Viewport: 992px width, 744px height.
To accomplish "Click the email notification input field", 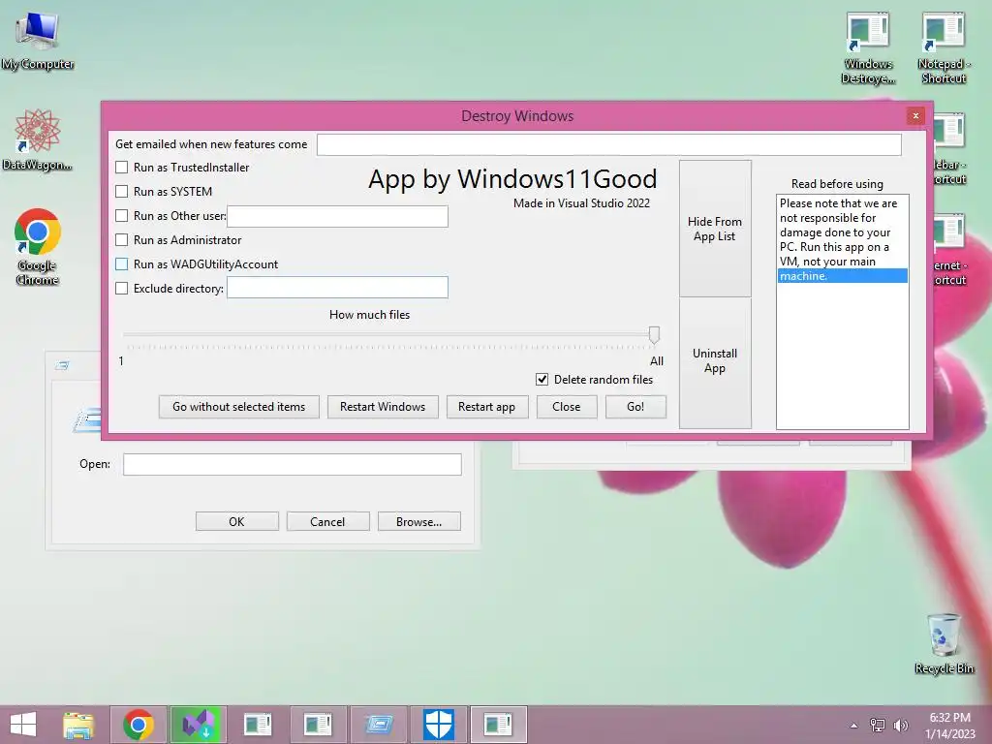I will (x=608, y=145).
